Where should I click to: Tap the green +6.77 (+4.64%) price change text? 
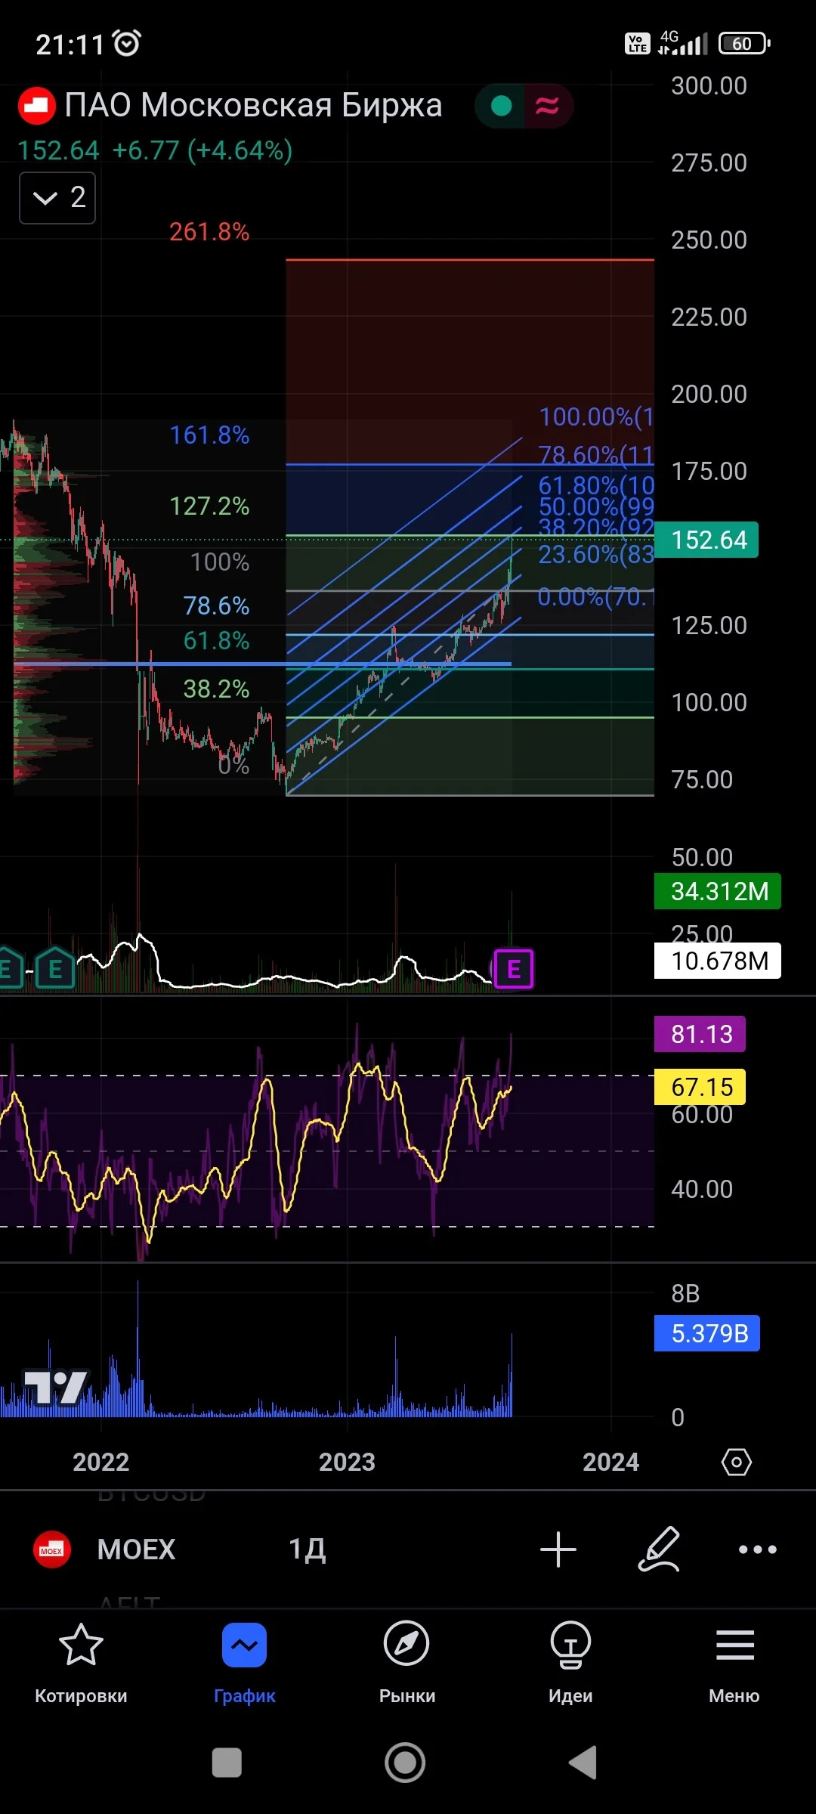202,150
